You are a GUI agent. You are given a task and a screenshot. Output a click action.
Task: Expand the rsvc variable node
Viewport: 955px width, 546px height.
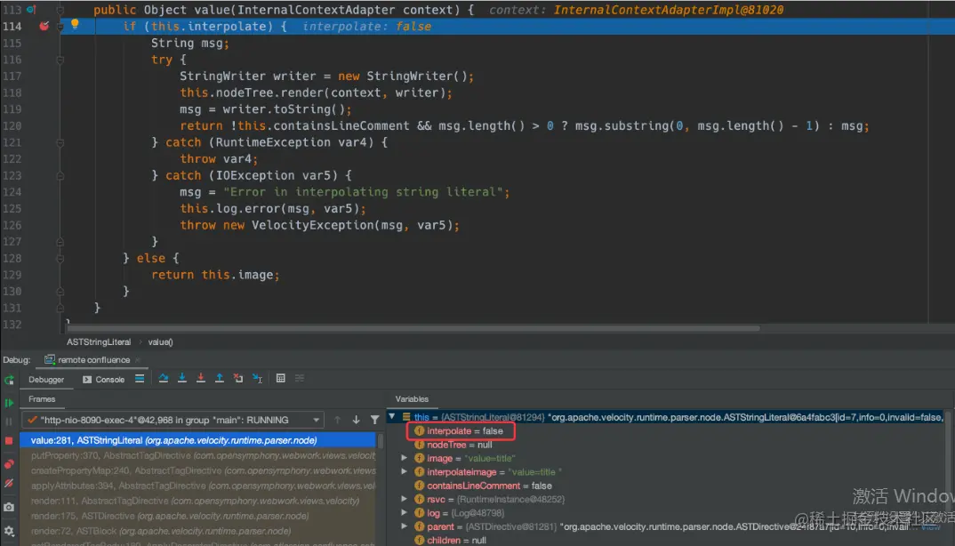pyautogui.click(x=404, y=499)
